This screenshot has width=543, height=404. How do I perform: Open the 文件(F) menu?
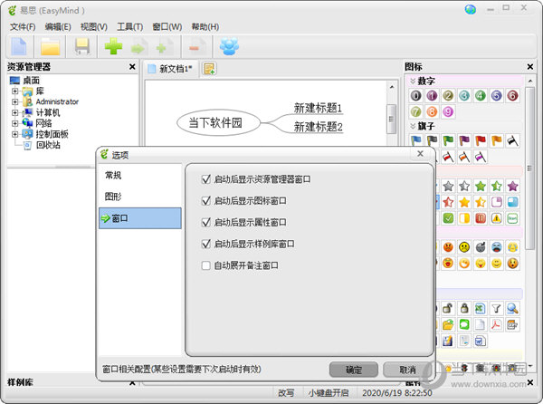[23, 26]
